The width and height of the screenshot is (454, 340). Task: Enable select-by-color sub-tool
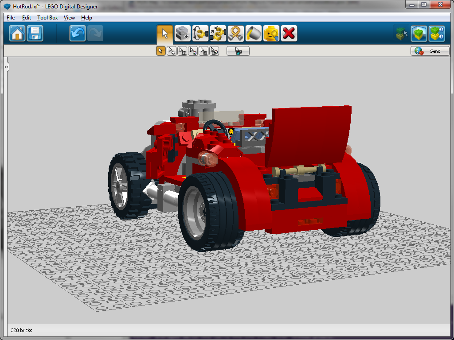(x=193, y=50)
